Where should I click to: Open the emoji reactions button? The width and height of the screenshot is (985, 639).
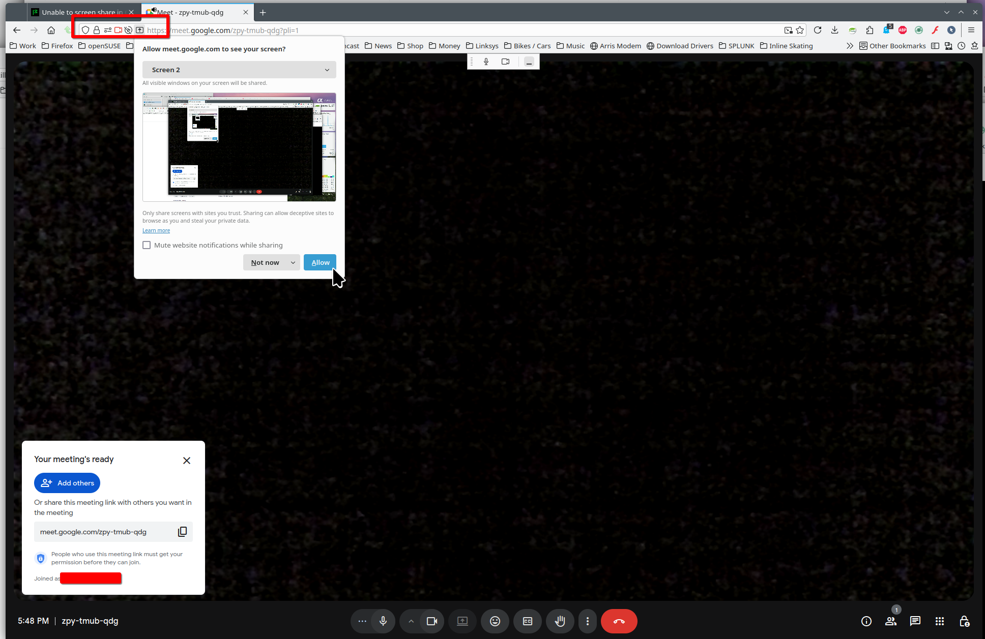click(x=495, y=621)
